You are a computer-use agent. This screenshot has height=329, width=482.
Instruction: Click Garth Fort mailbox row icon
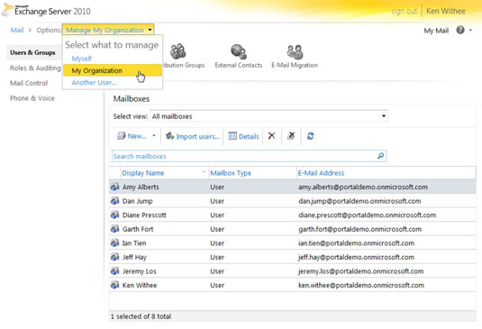click(114, 229)
